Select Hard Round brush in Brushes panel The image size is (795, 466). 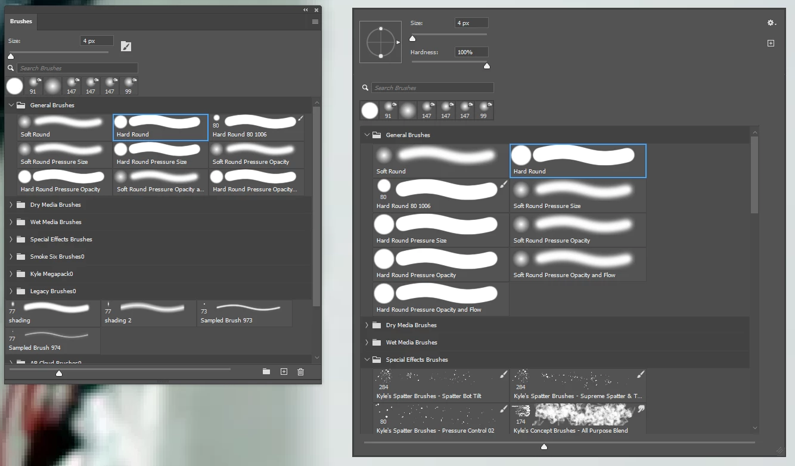(160, 127)
